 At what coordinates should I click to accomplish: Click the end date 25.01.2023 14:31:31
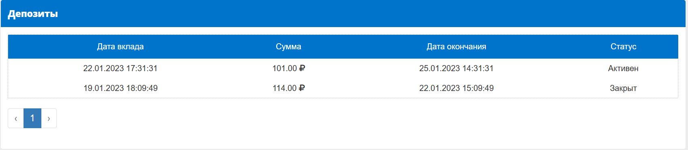coord(456,68)
